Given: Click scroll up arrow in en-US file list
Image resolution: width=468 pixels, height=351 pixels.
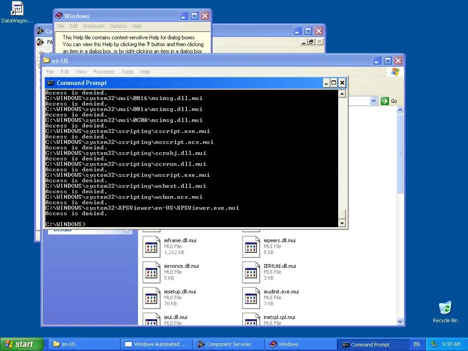Looking at the screenshot, I should point(400,110).
